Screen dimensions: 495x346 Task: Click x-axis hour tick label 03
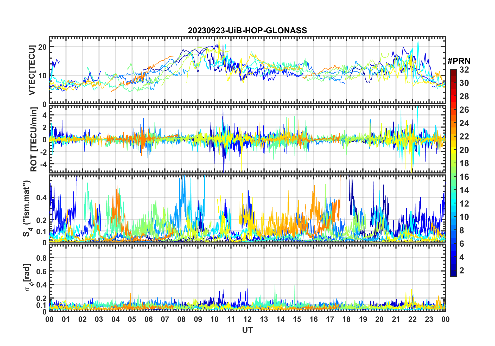pyautogui.click(x=99, y=319)
